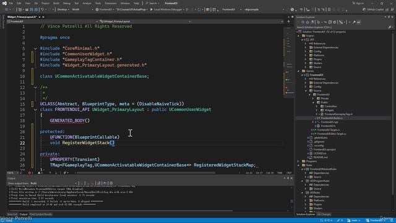This screenshot has width=396, height=223.
Task: Open editor zoom level dropdown
Action: (12, 173)
